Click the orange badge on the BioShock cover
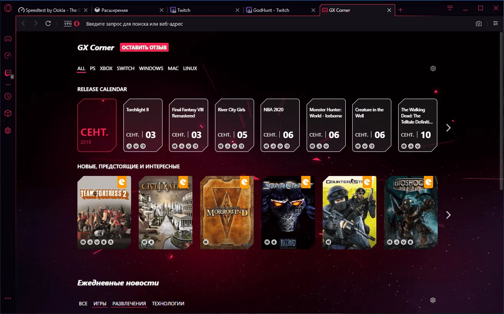Screen dimensions: 504x314 [x=428, y=182]
